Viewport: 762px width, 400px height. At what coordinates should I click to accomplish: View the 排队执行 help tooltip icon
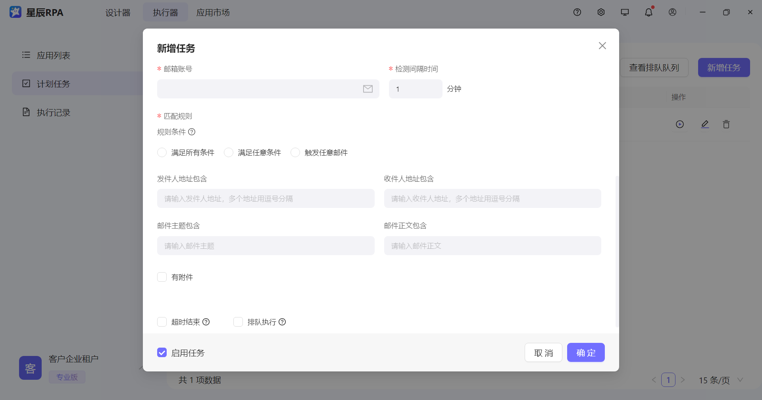tap(282, 322)
